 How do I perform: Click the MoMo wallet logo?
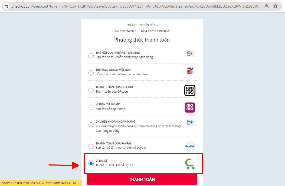point(190,107)
